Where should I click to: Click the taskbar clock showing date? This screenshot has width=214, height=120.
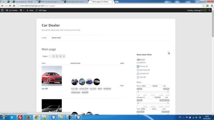point(207,118)
